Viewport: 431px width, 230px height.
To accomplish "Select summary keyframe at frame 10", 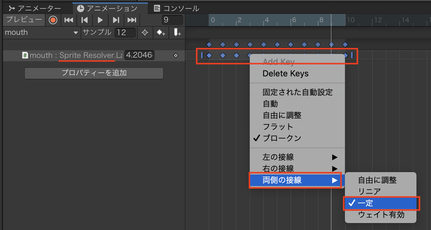I will tap(345, 44).
